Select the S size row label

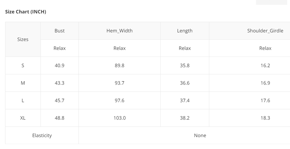coord(23,66)
